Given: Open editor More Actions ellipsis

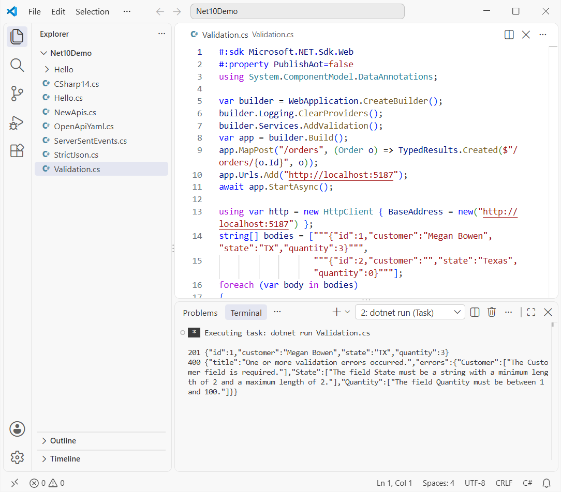Looking at the screenshot, I should pyautogui.click(x=543, y=35).
